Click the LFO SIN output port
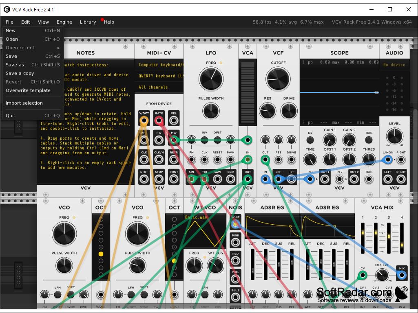The width and height of the screenshot is (418, 313). click(191, 179)
